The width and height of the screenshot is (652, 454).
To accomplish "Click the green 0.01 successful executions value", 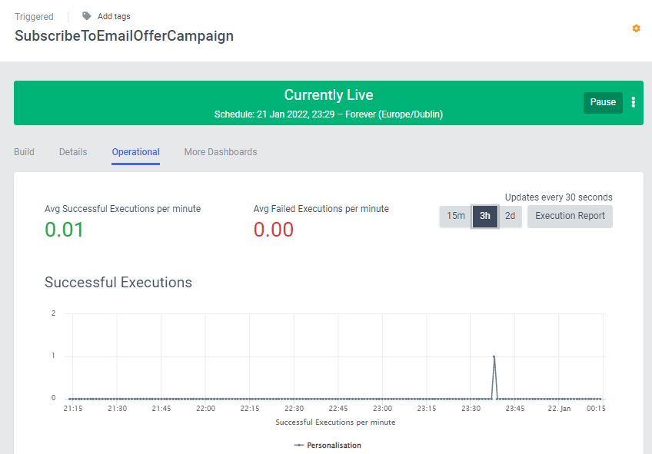I will [x=65, y=230].
